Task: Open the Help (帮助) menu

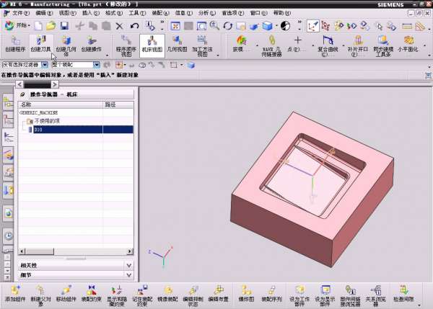Action: point(281,13)
